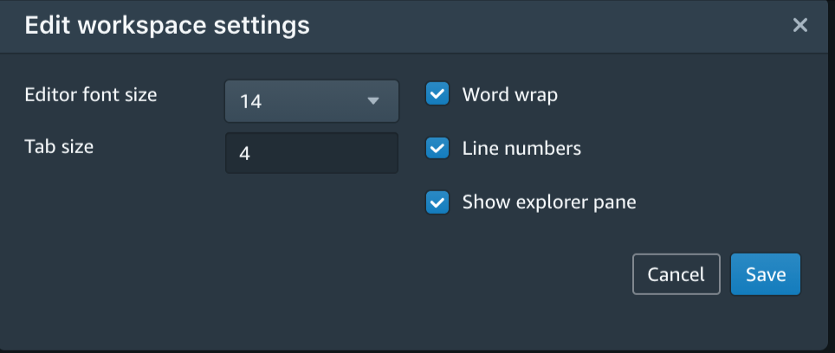The width and height of the screenshot is (835, 353).
Task: Save the workspace settings
Action: (765, 274)
